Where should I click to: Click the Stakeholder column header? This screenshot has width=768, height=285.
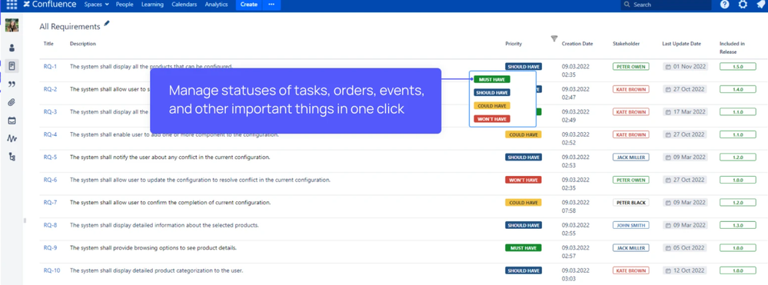pyautogui.click(x=626, y=44)
